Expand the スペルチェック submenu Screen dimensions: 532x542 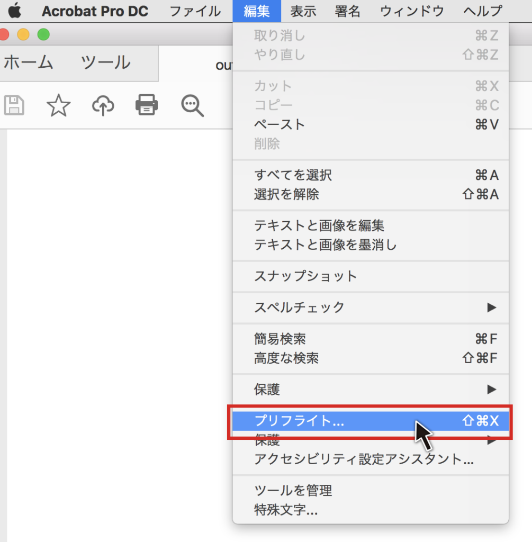point(371,308)
